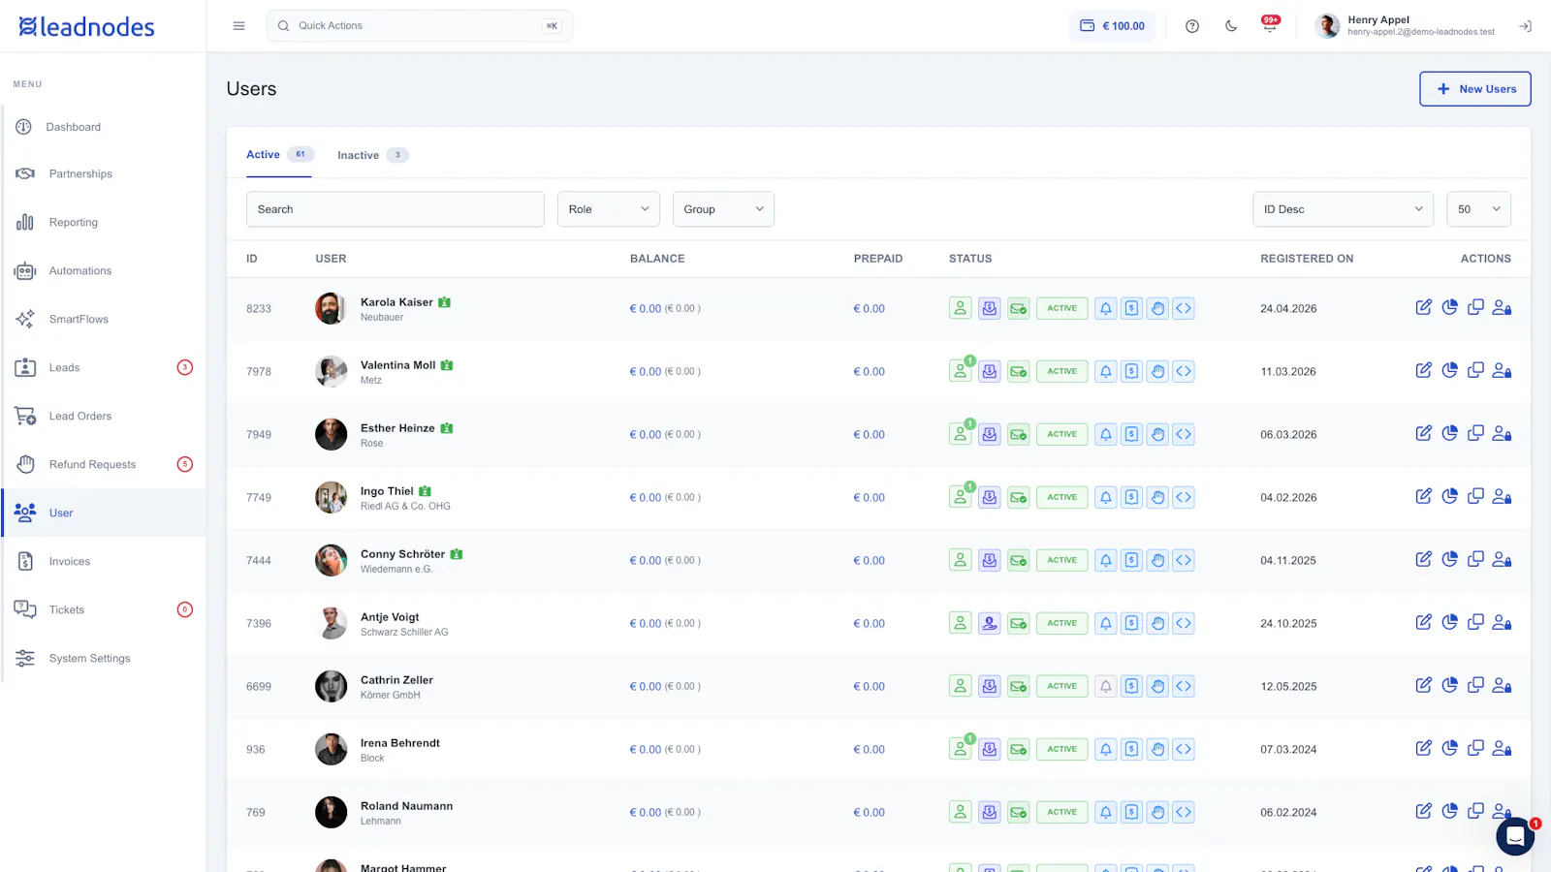Viewport: 1551px width, 872px height.
Task: Edit user Karola Kaiser with pencil icon
Action: (1423, 308)
